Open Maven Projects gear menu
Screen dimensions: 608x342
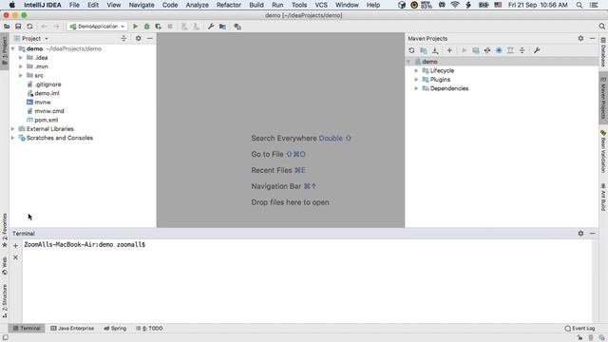(580, 38)
